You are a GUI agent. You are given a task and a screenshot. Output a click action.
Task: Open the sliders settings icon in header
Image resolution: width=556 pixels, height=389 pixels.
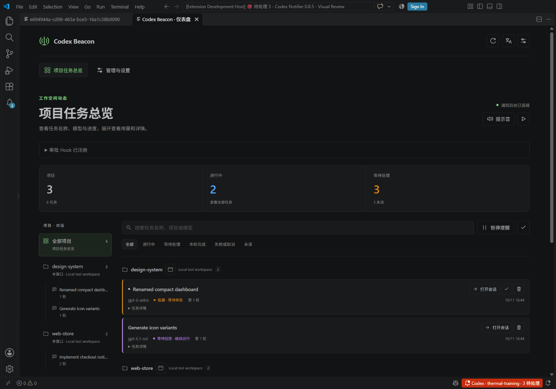pos(523,41)
